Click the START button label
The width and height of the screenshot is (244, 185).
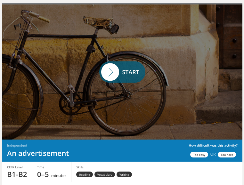tap(130, 72)
